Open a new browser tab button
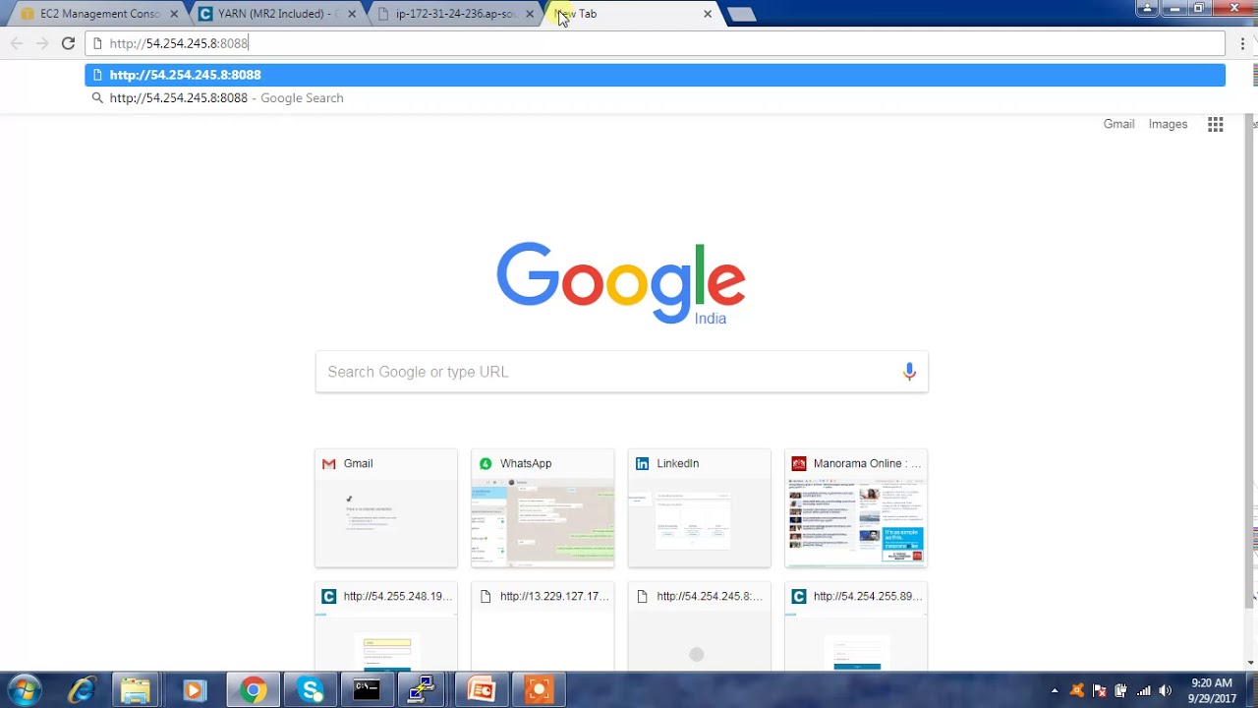 click(x=742, y=14)
